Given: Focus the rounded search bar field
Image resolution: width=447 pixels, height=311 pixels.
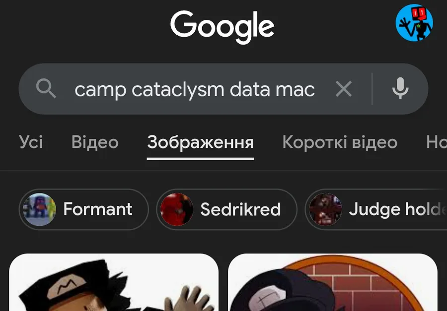Looking at the screenshot, I should (x=223, y=89).
